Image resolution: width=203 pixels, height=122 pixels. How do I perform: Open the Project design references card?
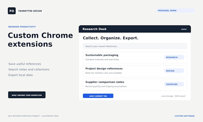[x=135, y=71]
